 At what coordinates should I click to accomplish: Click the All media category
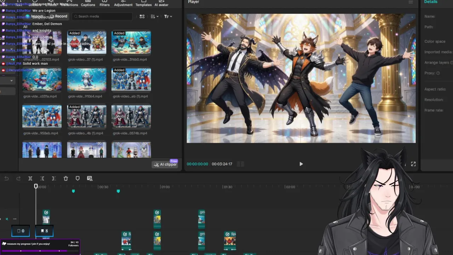click(25, 27)
